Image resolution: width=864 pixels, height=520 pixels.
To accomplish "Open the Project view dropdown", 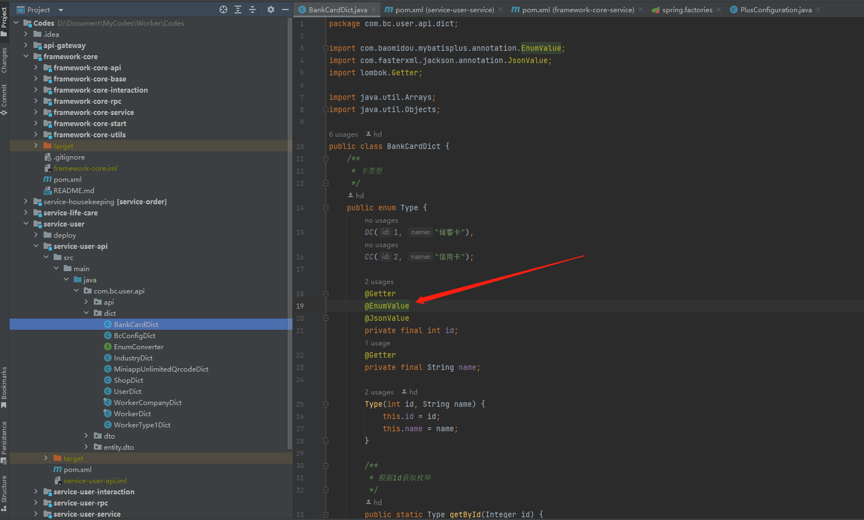I will 61,10.
